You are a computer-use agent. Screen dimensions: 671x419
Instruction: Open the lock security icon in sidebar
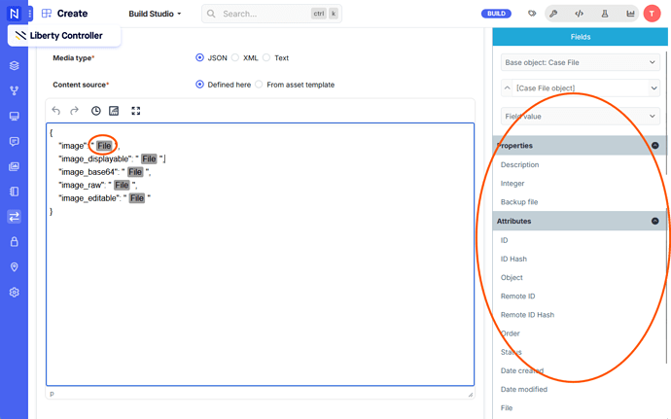click(15, 242)
